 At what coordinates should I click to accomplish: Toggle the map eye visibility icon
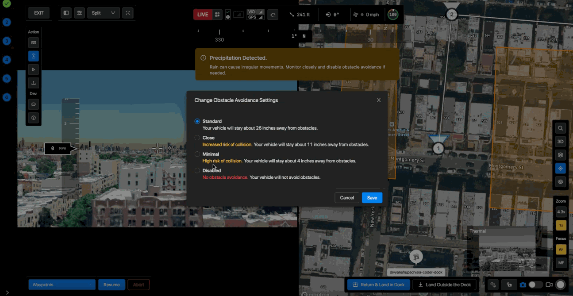(x=561, y=182)
